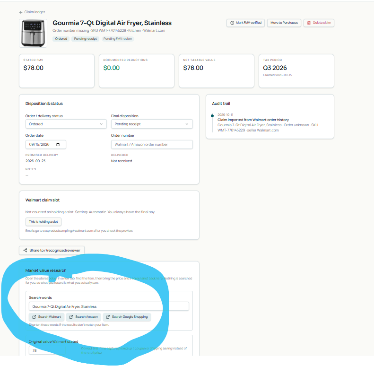Select the Pending FMV review tag
The height and width of the screenshot is (366, 374).
(118, 39)
